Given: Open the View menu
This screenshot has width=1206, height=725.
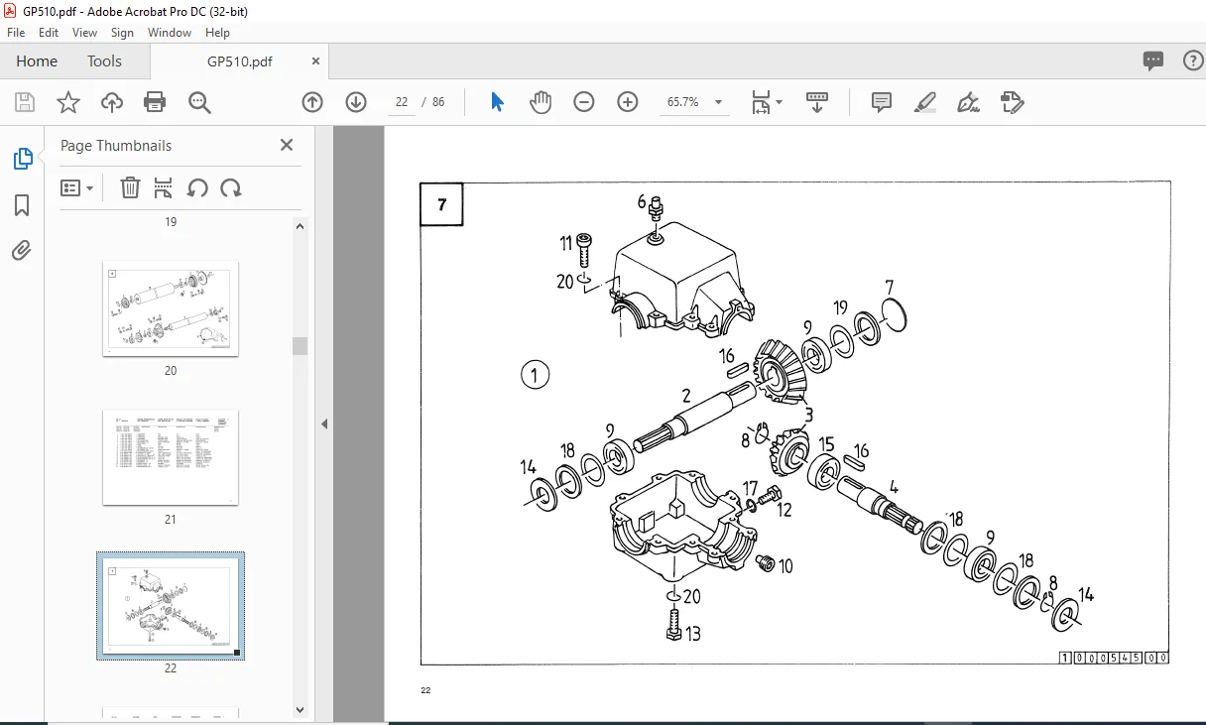Looking at the screenshot, I should 85,33.
